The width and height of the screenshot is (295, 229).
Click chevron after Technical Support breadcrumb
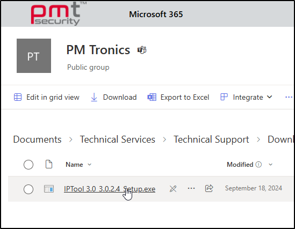point(258,139)
